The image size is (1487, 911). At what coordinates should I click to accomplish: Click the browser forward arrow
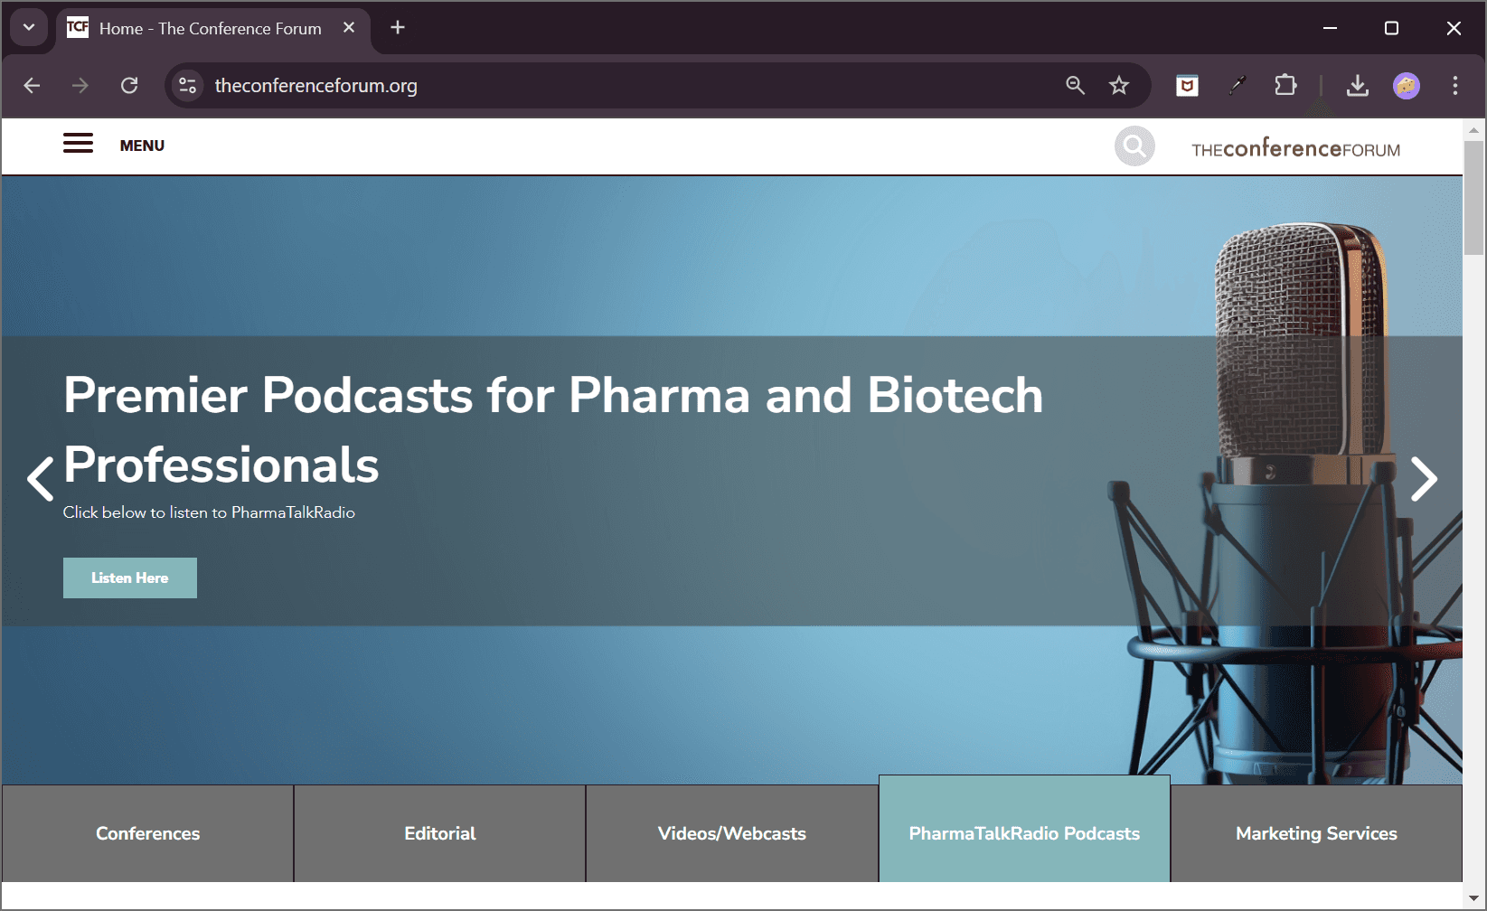pyautogui.click(x=80, y=86)
